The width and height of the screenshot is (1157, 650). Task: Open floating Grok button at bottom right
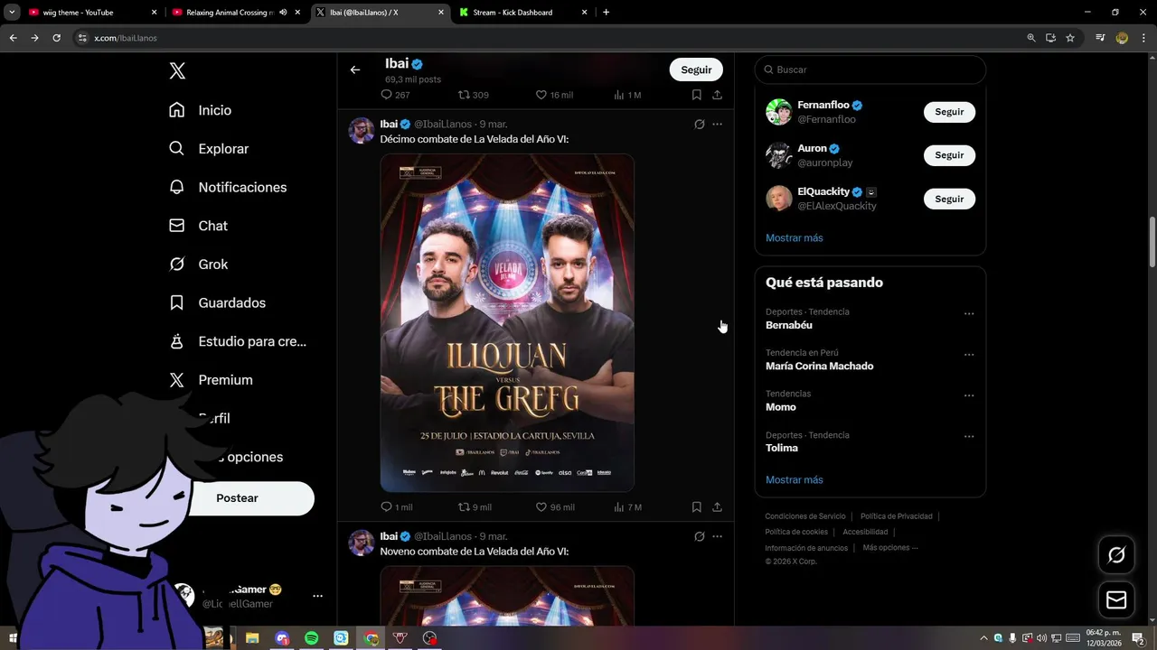click(x=1116, y=554)
